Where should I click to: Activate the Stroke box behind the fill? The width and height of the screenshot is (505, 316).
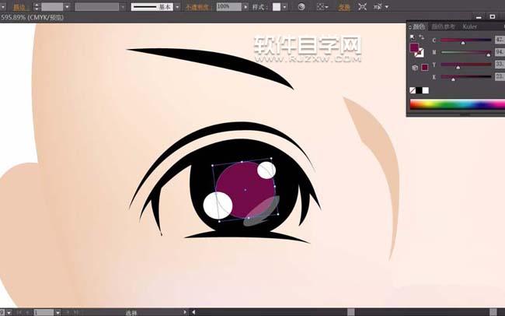tap(420, 53)
